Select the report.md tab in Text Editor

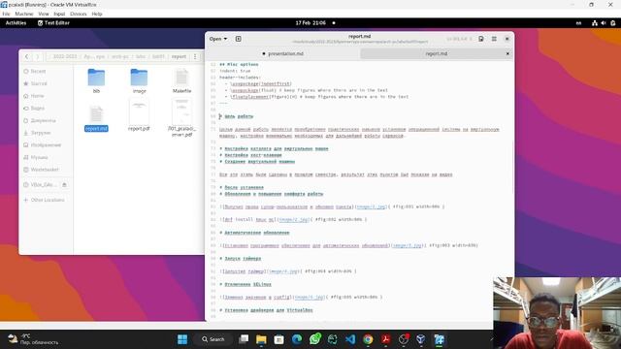(x=436, y=53)
